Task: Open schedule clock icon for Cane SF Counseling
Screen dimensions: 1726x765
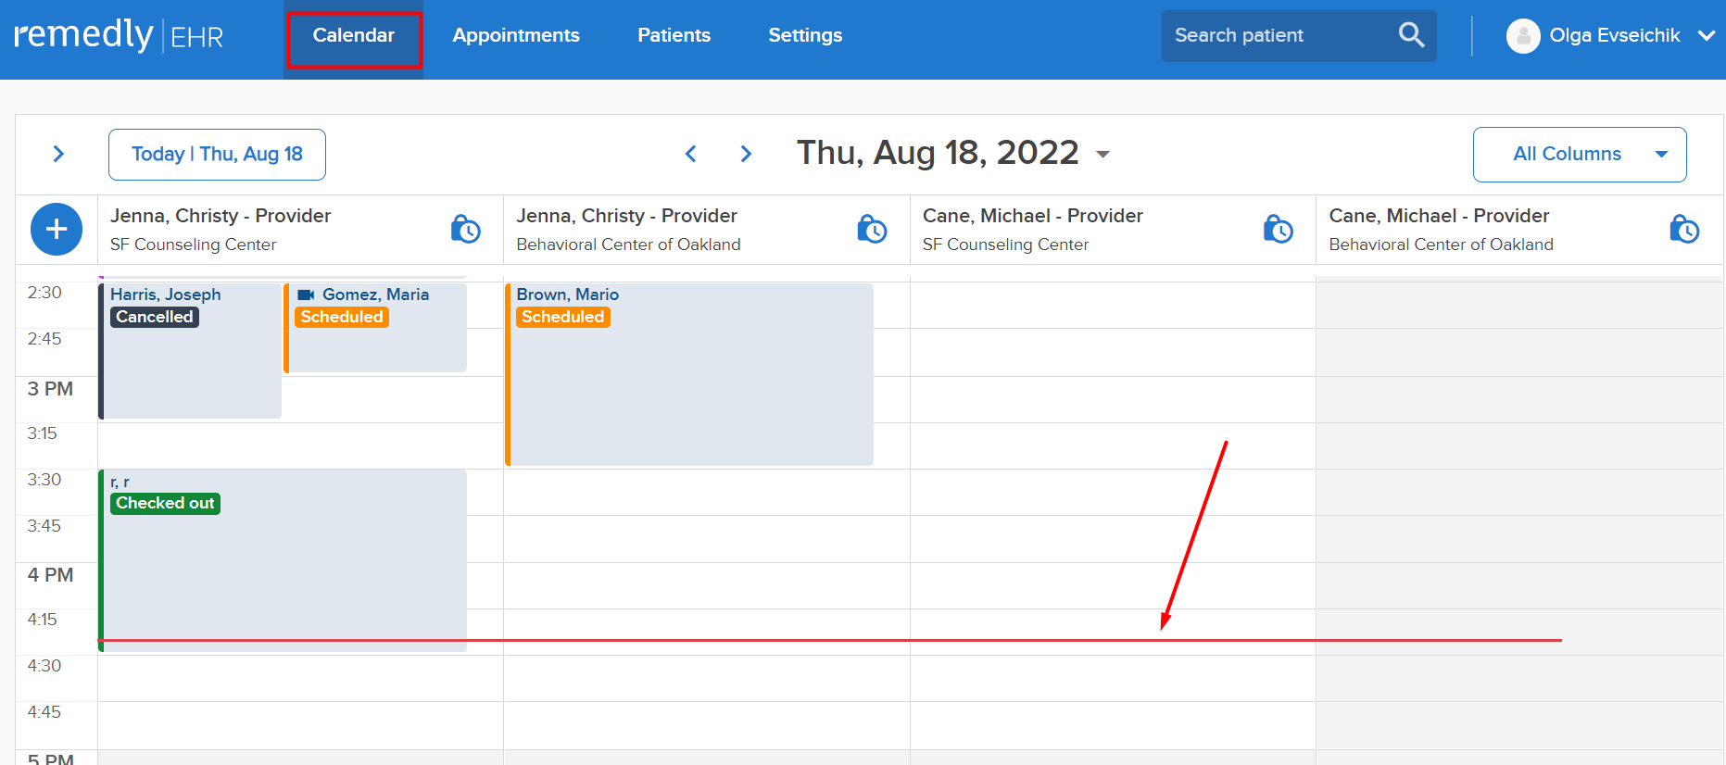Action: tap(1278, 229)
